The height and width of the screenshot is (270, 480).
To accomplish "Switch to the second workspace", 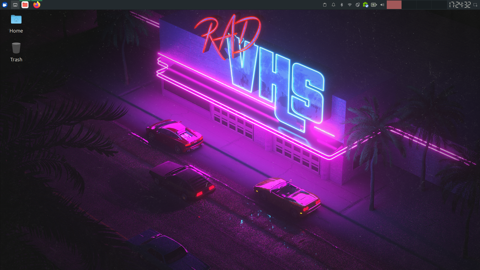I will click(409, 5).
